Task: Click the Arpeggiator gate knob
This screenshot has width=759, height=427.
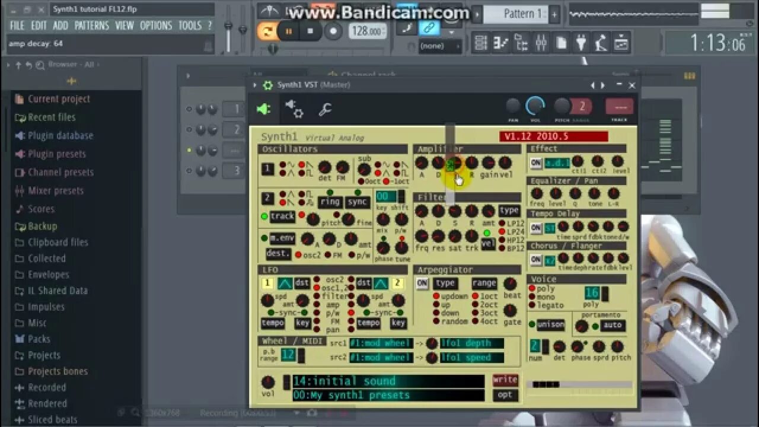Action: point(511,310)
